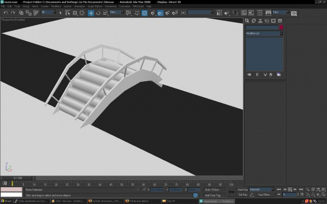Toggle Auto Key animation mode
This screenshot has height=204, width=327.
point(243,190)
